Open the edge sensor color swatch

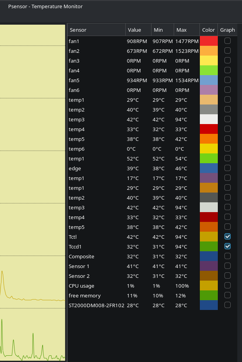click(208, 168)
